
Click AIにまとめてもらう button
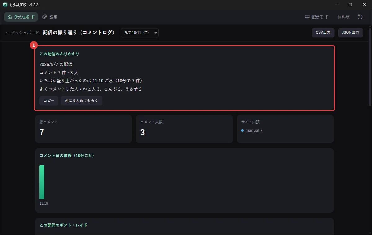click(x=82, y=101)
